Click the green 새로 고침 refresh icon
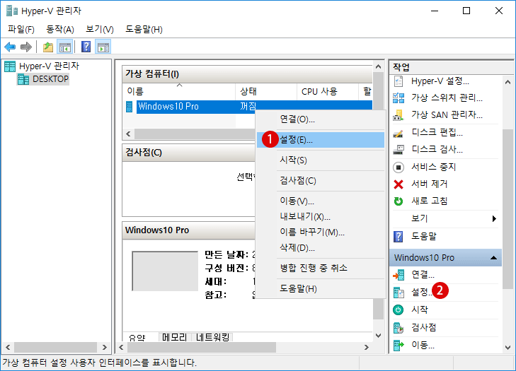Screen dimensions: 516x371 pos(399,201)
